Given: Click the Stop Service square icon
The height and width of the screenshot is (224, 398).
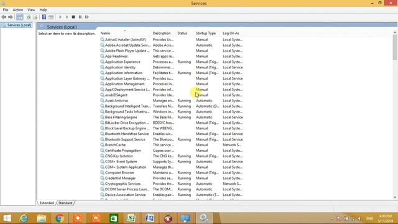Looking at the screenshot, I should [x=73, y=17].
